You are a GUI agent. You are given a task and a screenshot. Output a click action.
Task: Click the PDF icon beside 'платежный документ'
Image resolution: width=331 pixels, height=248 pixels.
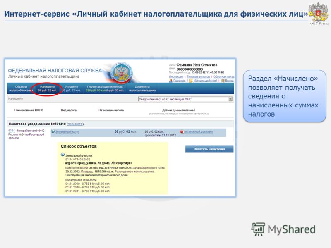point(182,131)
